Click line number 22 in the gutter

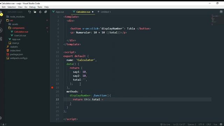click(x=57, y=99)
